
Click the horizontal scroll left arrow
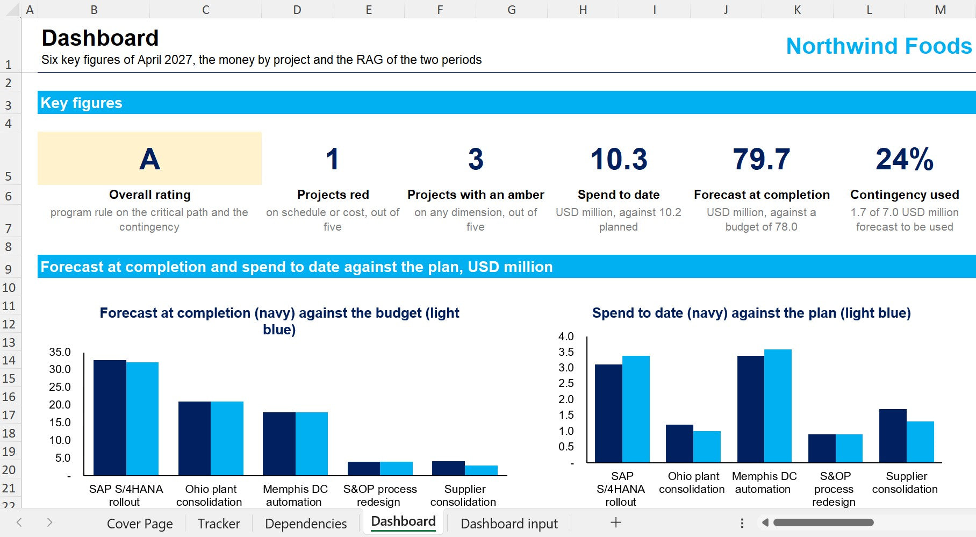tap(765, 522)
